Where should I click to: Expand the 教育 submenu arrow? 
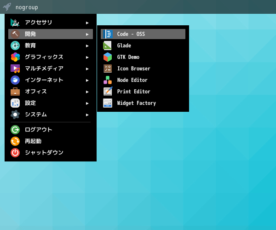click(87, 46)
